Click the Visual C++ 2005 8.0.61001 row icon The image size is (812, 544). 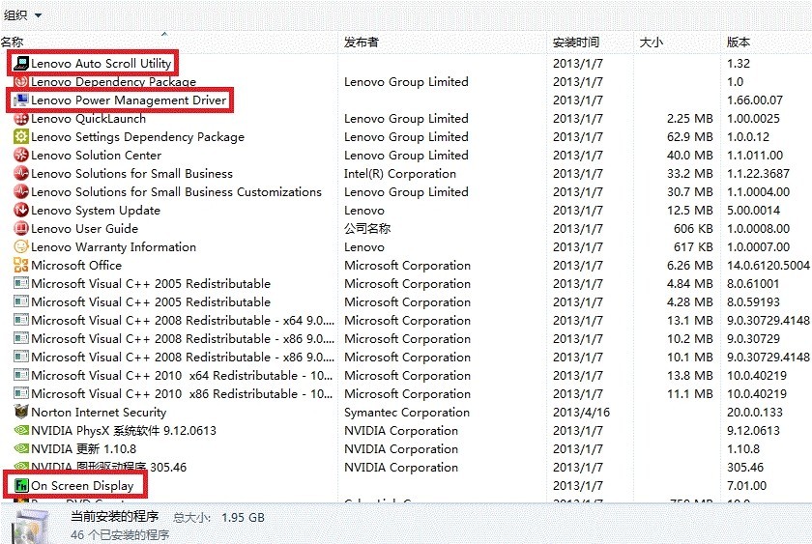point(21,284)
